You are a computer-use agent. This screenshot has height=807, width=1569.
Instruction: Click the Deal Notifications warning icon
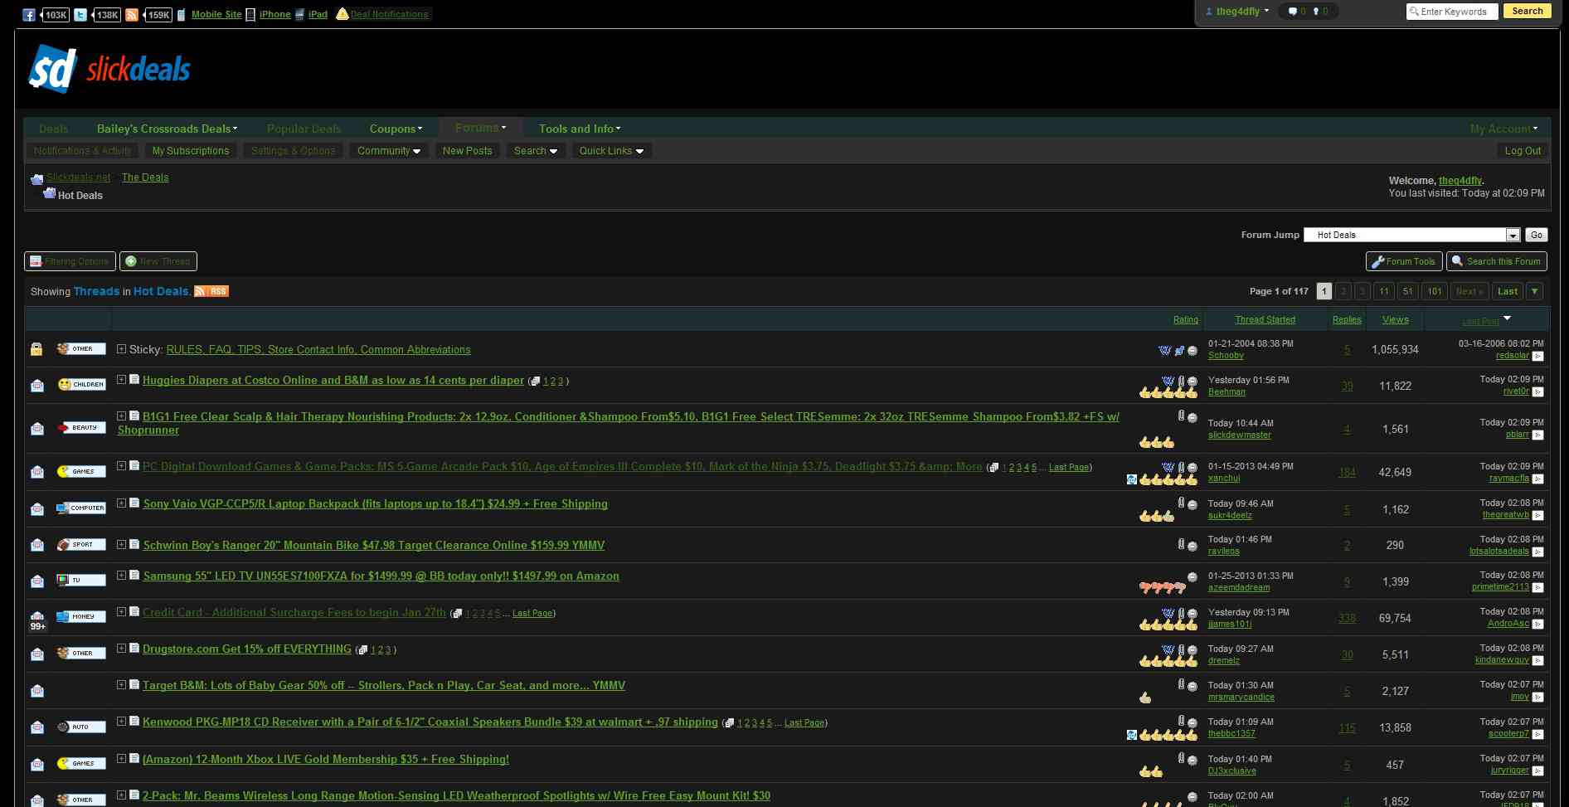(x=342, y=13)
